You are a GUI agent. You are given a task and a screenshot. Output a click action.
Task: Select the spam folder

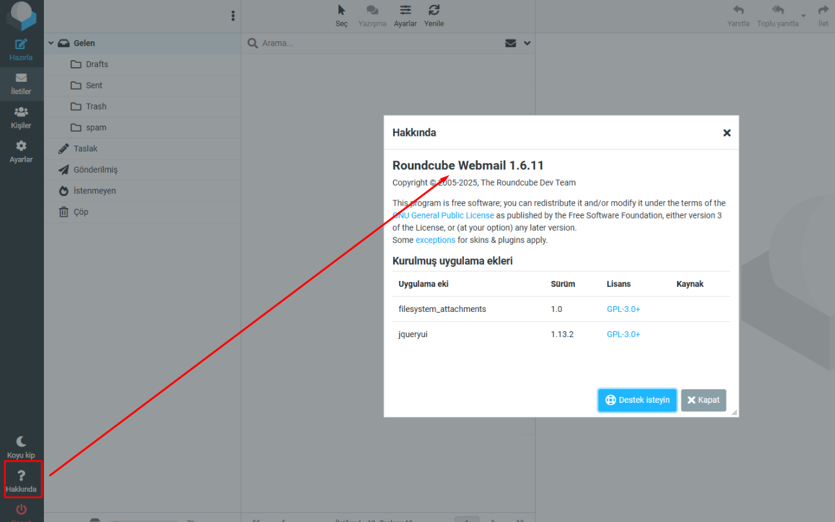(x=142, y=128)
